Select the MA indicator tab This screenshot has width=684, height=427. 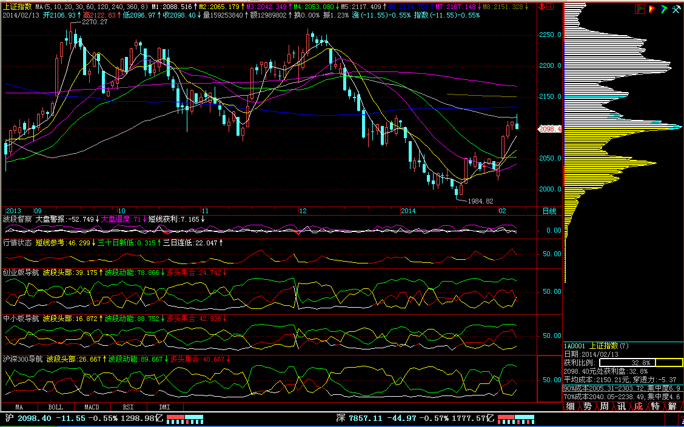click(19, 407)
